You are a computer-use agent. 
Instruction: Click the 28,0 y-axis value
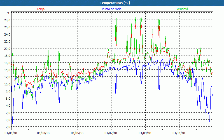tap(7, 20)
